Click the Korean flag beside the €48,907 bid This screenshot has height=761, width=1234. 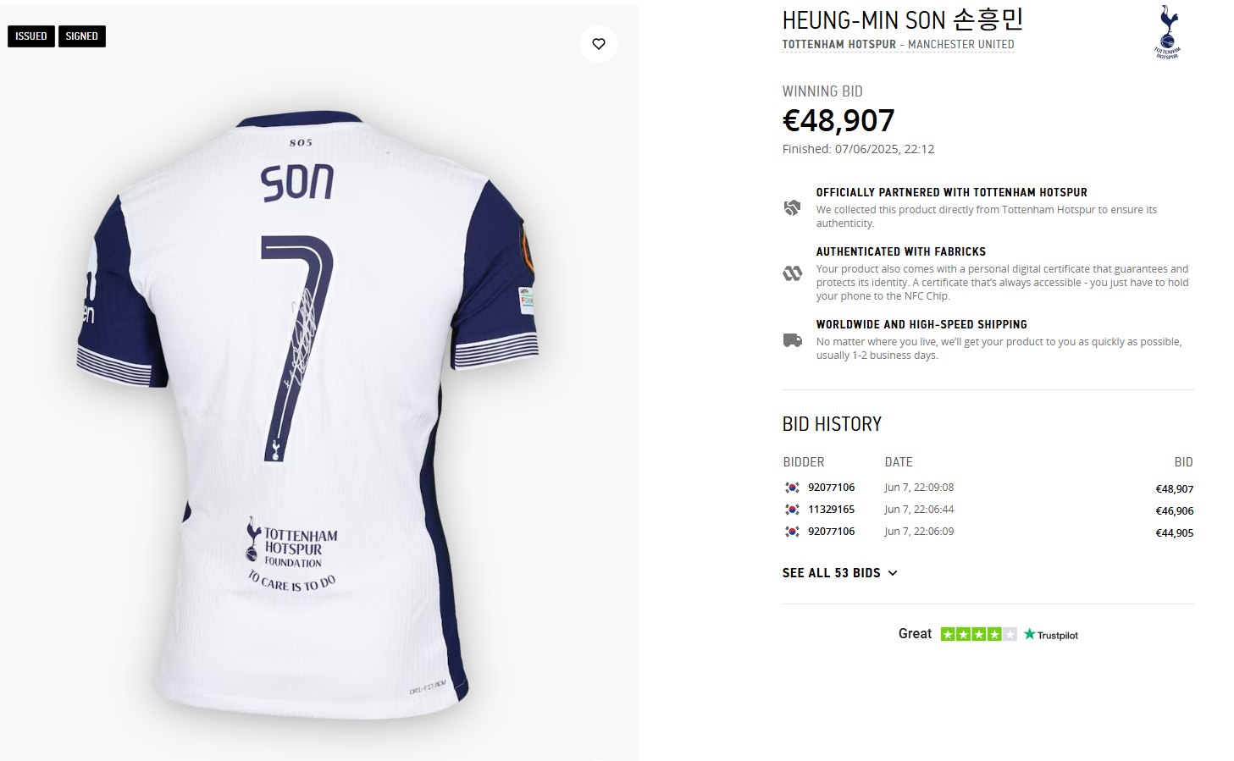[x=792, y=488]
